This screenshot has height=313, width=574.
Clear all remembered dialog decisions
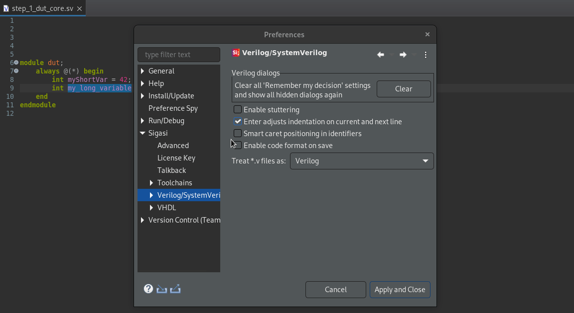tap(404, 89)
